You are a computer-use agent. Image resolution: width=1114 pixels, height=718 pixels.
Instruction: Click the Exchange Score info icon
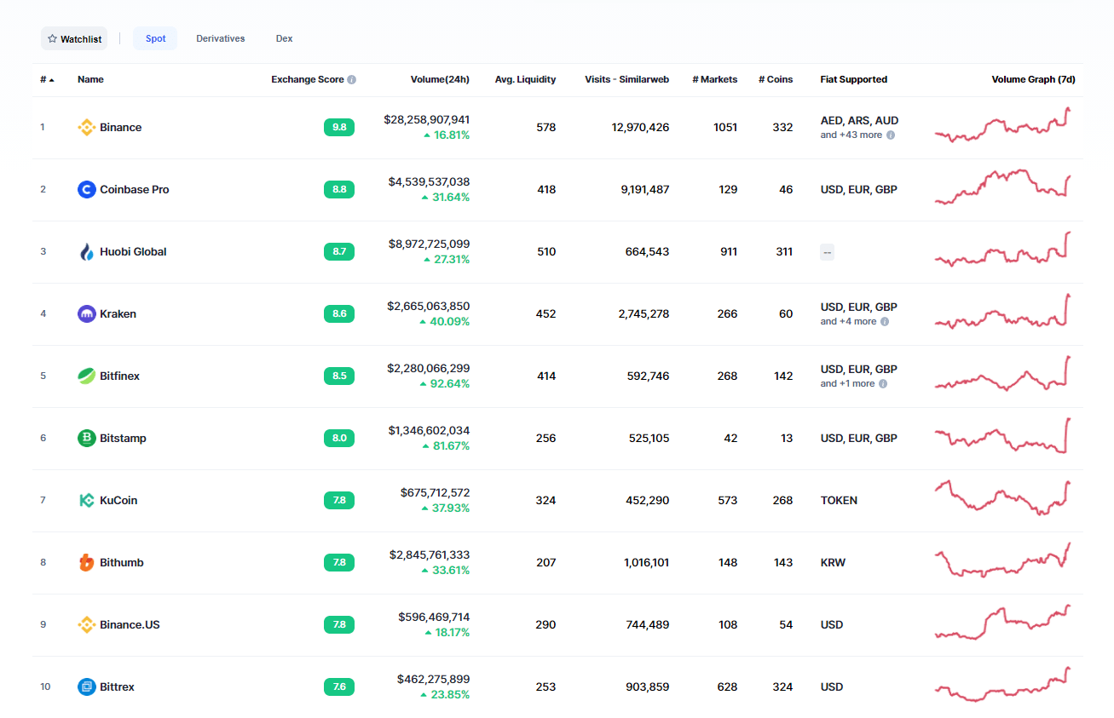click(352, 78)
